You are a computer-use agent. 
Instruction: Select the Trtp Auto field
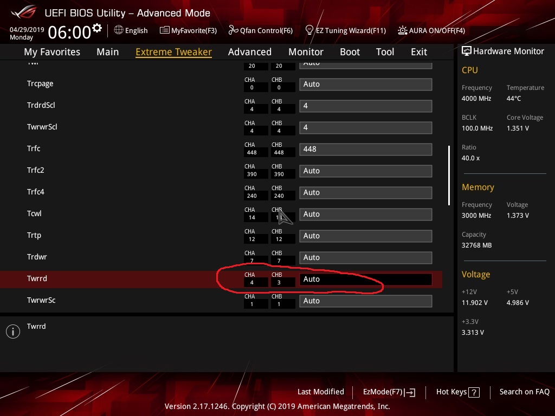(x=366, y=236)
